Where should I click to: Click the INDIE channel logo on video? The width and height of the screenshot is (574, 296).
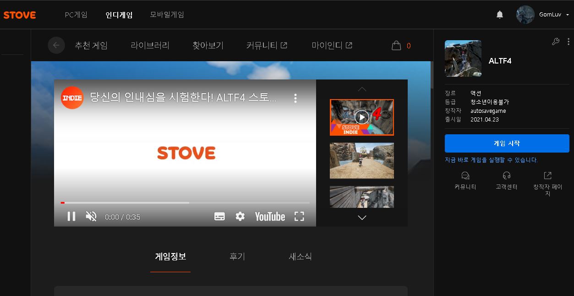point(72,98)
